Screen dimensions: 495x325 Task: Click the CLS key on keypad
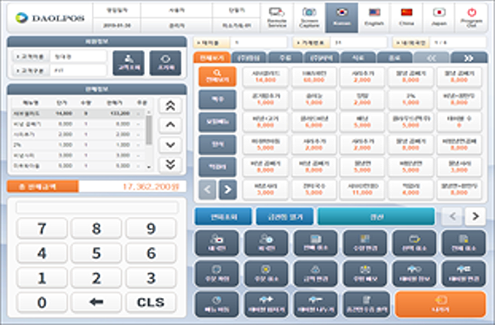click(x=151, y=303)
